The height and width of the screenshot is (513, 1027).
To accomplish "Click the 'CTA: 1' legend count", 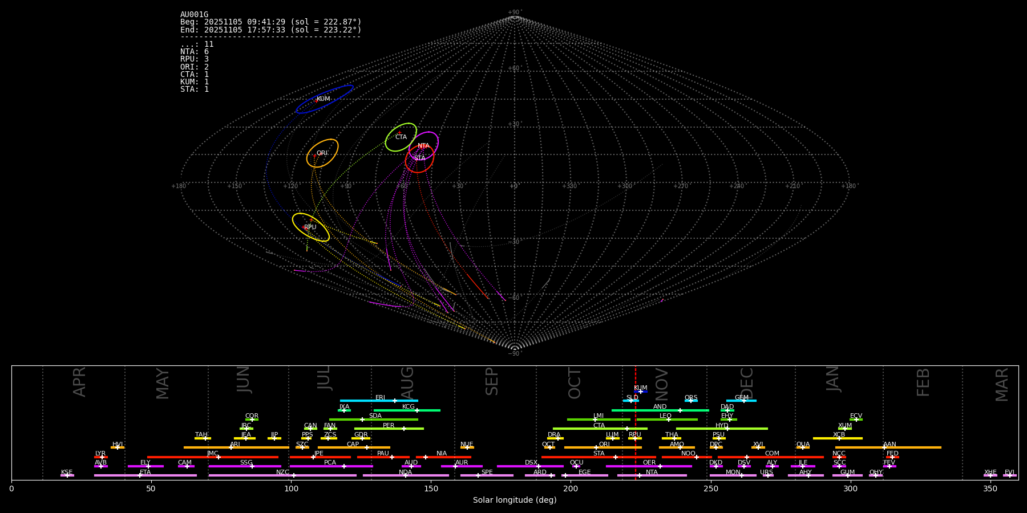I will (195, 75).
